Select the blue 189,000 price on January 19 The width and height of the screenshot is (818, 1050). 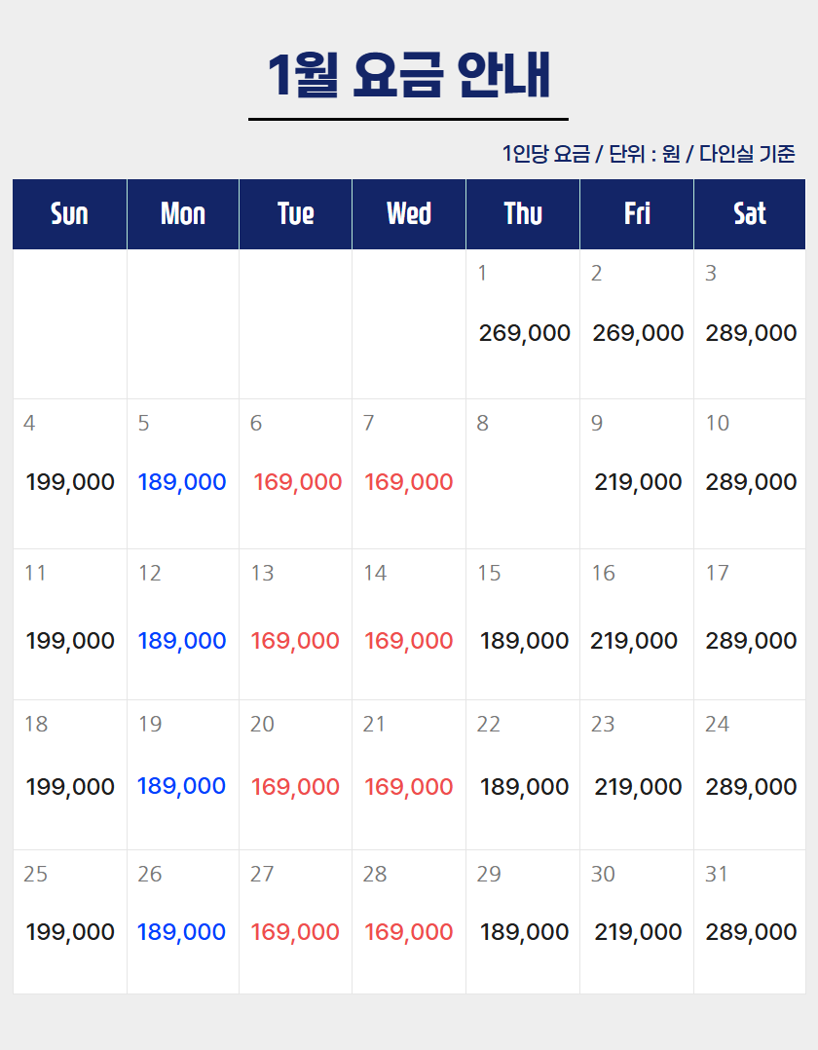point(182,786)
